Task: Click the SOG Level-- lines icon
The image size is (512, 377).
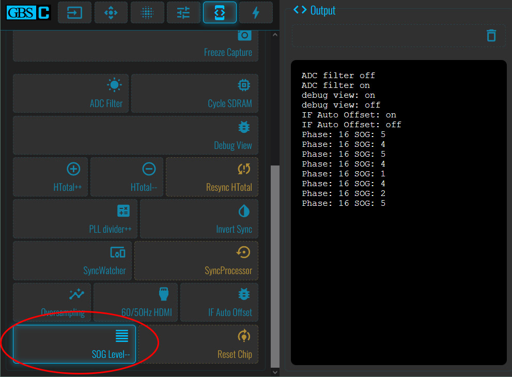Action: point(122,336)
